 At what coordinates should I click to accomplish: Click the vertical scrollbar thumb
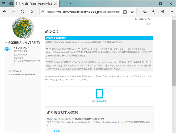click(174, 53)
